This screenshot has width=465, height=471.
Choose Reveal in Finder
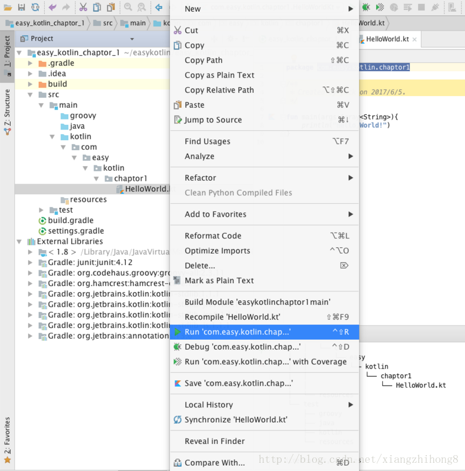(x=265, y=441)
